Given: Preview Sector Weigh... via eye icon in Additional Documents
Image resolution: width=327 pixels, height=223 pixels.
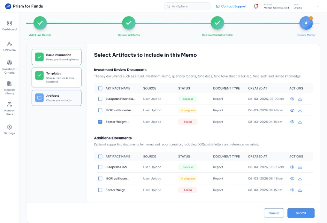Looking at the screenshot, I should pos(292,190).
